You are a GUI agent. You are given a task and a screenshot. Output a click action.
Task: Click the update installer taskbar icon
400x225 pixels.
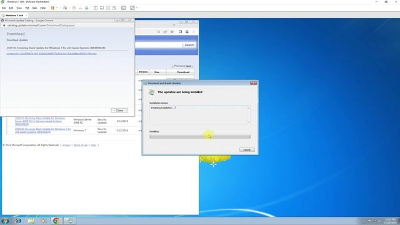click(x=69, y=221)
